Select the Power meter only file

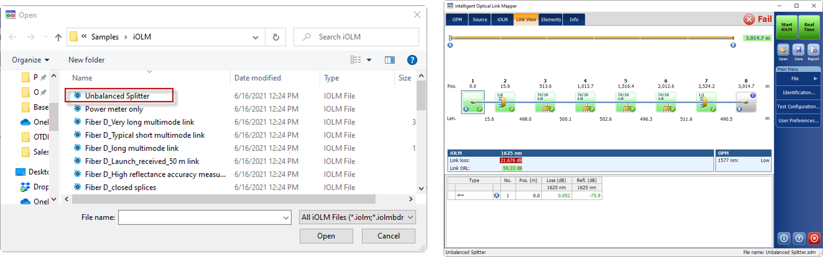pos(114,109)
